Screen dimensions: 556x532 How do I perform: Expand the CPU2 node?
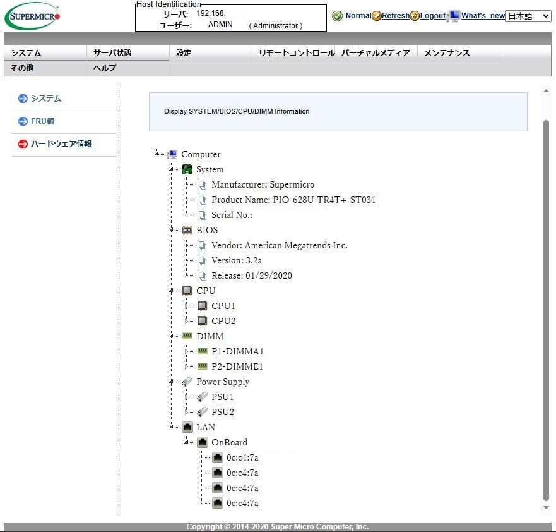187,321
